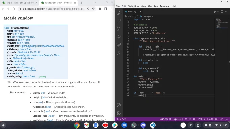Reload the browser page

coord(14,9)
